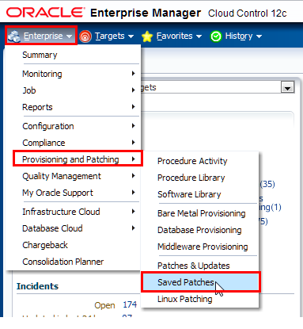Click the (35) count link

pos(267,184)
